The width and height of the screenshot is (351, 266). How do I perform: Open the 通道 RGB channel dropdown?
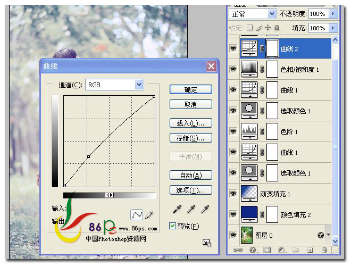(139, 85)
